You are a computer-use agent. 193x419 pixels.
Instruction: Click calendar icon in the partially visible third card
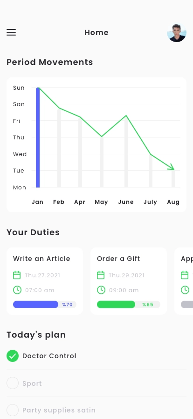(x=185, y=275)
